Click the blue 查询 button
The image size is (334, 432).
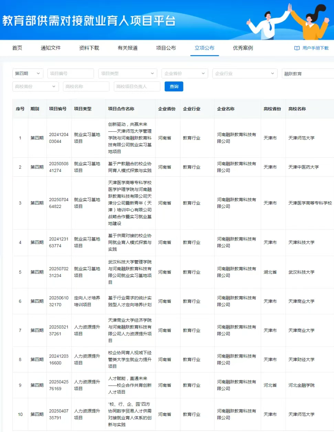pyautogui.click(x=174, y=87)
